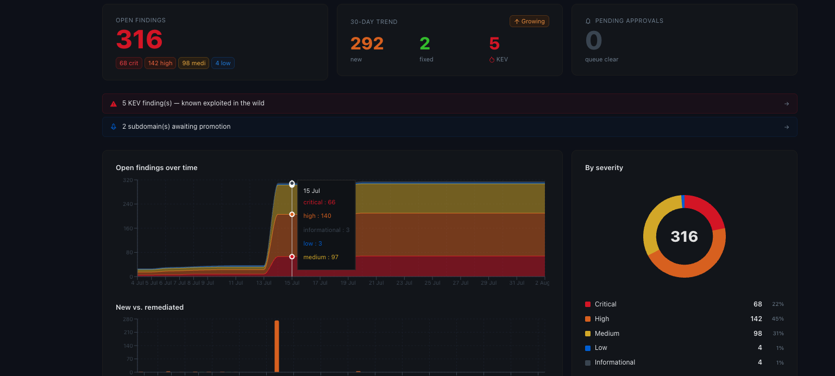The height and width of the screenshot is (376, 835).
Task: Filter by the 4 low badge
Action: point(223,63)
